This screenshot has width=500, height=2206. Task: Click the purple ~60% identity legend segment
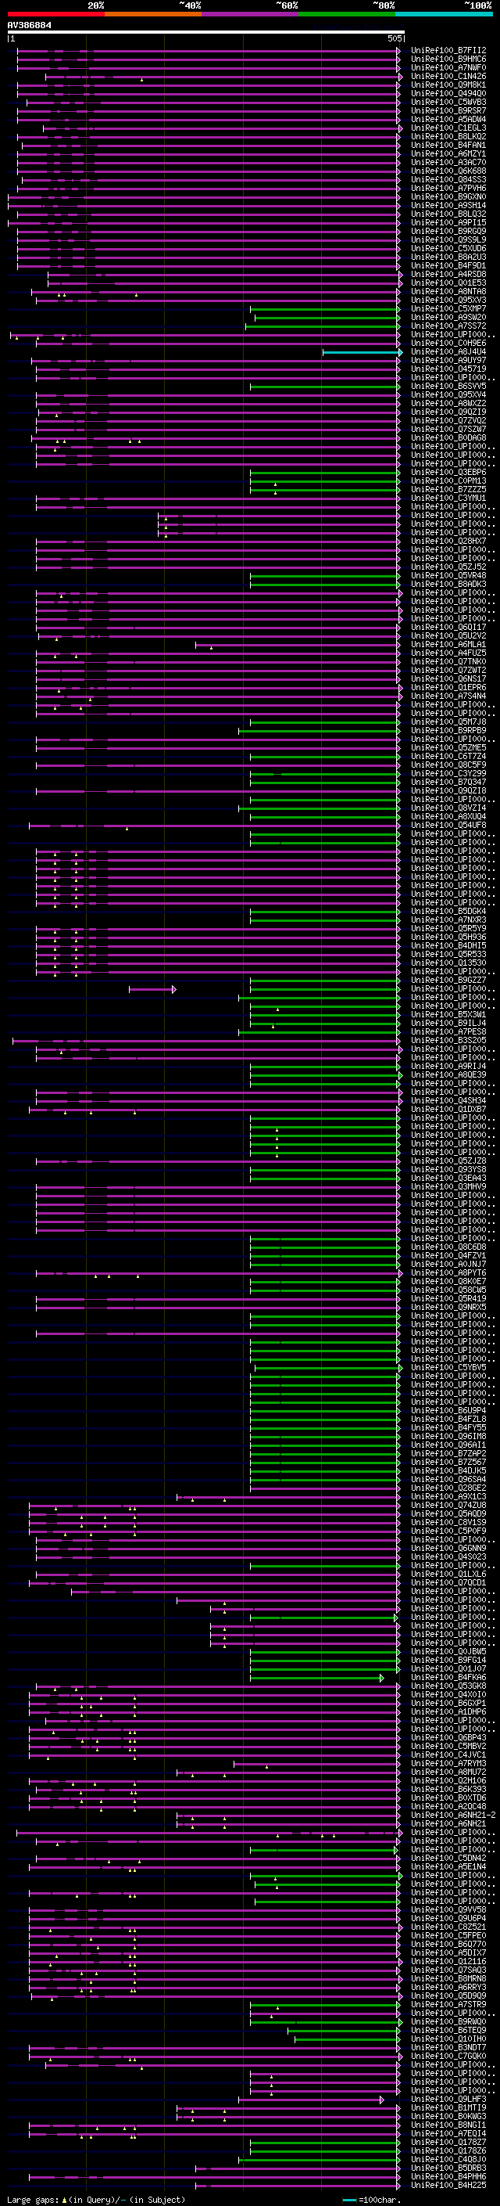[251, 14]
